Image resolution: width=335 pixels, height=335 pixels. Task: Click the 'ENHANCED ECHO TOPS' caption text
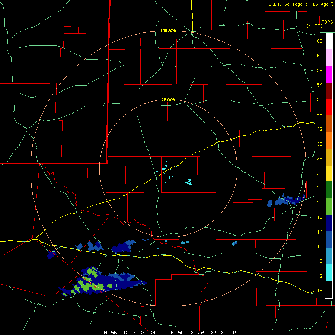(131, 332)
